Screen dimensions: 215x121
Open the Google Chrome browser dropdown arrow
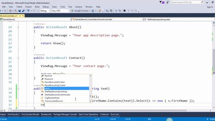click(x=90, y=11)
